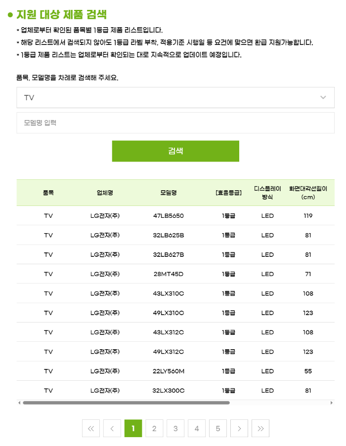The height and width of the screenshot is (446, 346).
Task: Expand the category selector chevron
Action: [x=324, y=97]
